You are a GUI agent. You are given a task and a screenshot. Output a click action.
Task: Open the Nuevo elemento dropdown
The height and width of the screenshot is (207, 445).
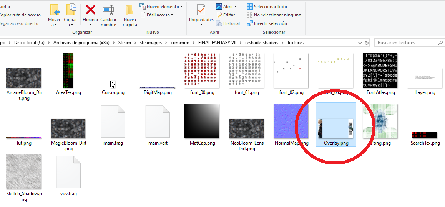pos(161,7)
